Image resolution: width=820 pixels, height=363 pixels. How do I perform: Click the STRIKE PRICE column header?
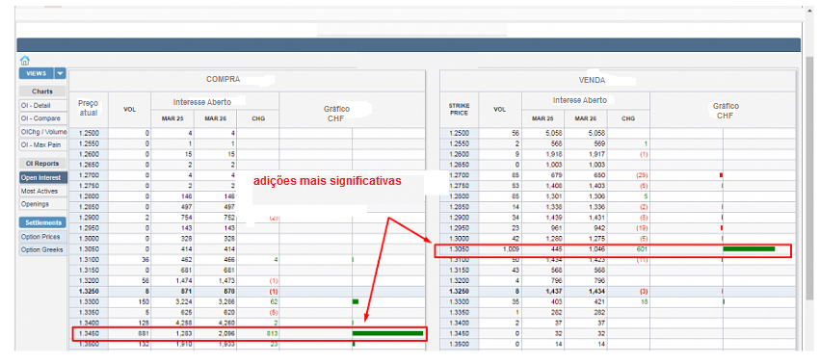click(x=460, y=109)
